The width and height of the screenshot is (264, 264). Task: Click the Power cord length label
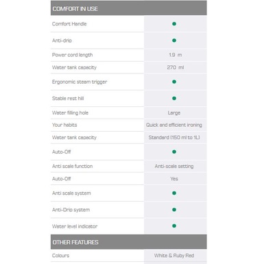(72, 55)
